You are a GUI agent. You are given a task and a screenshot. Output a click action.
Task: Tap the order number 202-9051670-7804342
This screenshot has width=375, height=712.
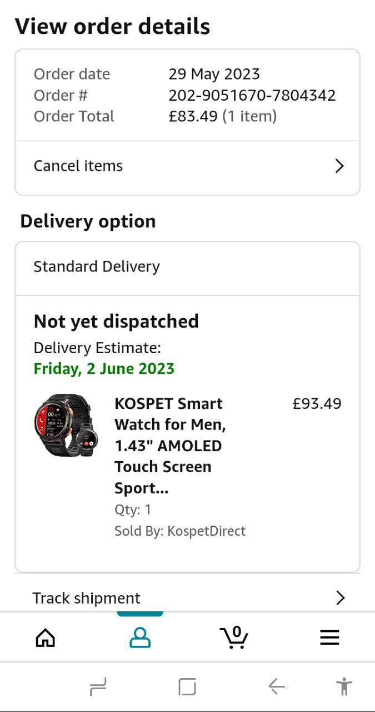coord(252,95)
